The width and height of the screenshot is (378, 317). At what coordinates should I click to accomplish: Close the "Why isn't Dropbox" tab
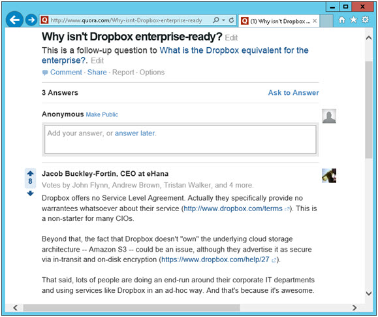315,21
